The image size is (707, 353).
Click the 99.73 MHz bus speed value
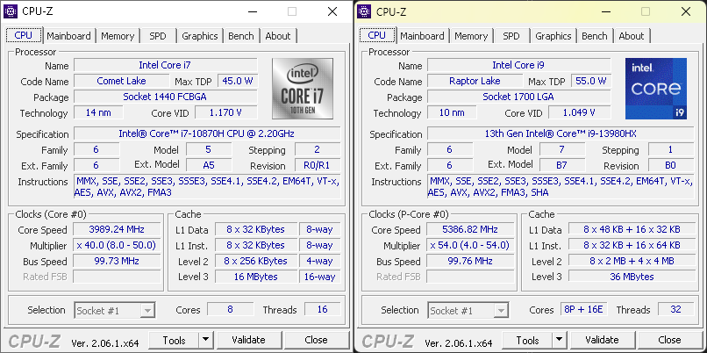click(x=117, y=261)
